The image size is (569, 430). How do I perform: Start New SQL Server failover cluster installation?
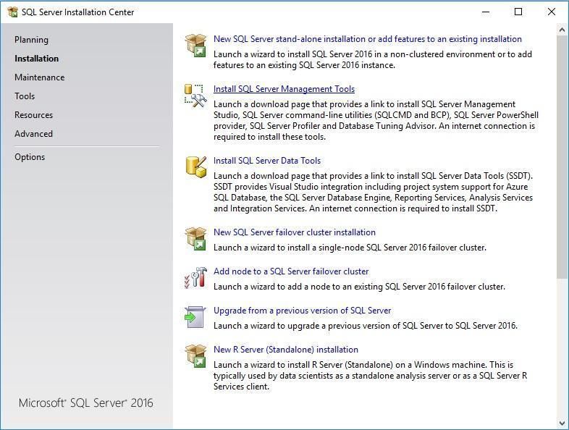(295, 232)
